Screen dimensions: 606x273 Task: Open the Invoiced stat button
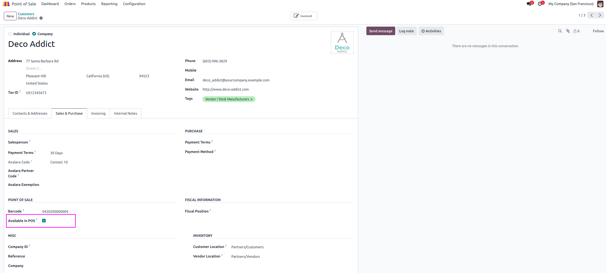click(304, 16)
